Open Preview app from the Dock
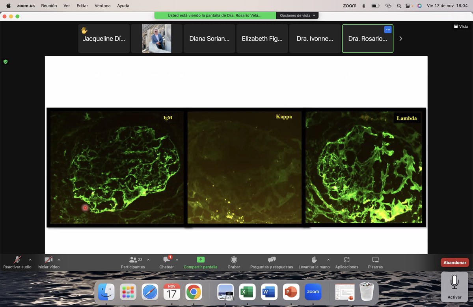 pyautogui.click(x=225, y=292)
